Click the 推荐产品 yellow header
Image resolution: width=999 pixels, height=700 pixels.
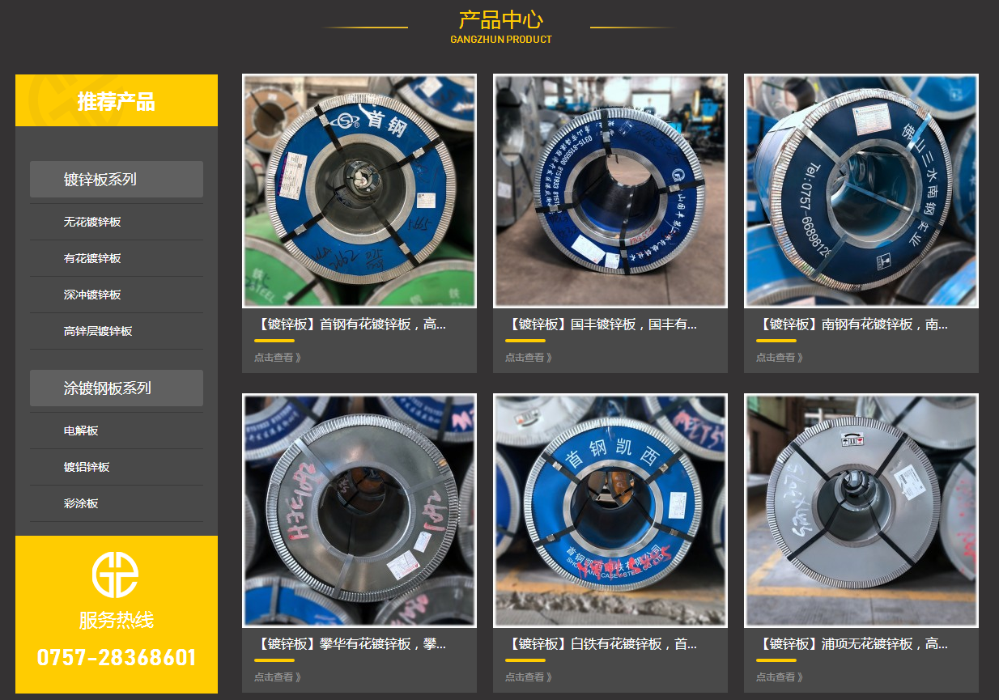click(x=117, y=100)
